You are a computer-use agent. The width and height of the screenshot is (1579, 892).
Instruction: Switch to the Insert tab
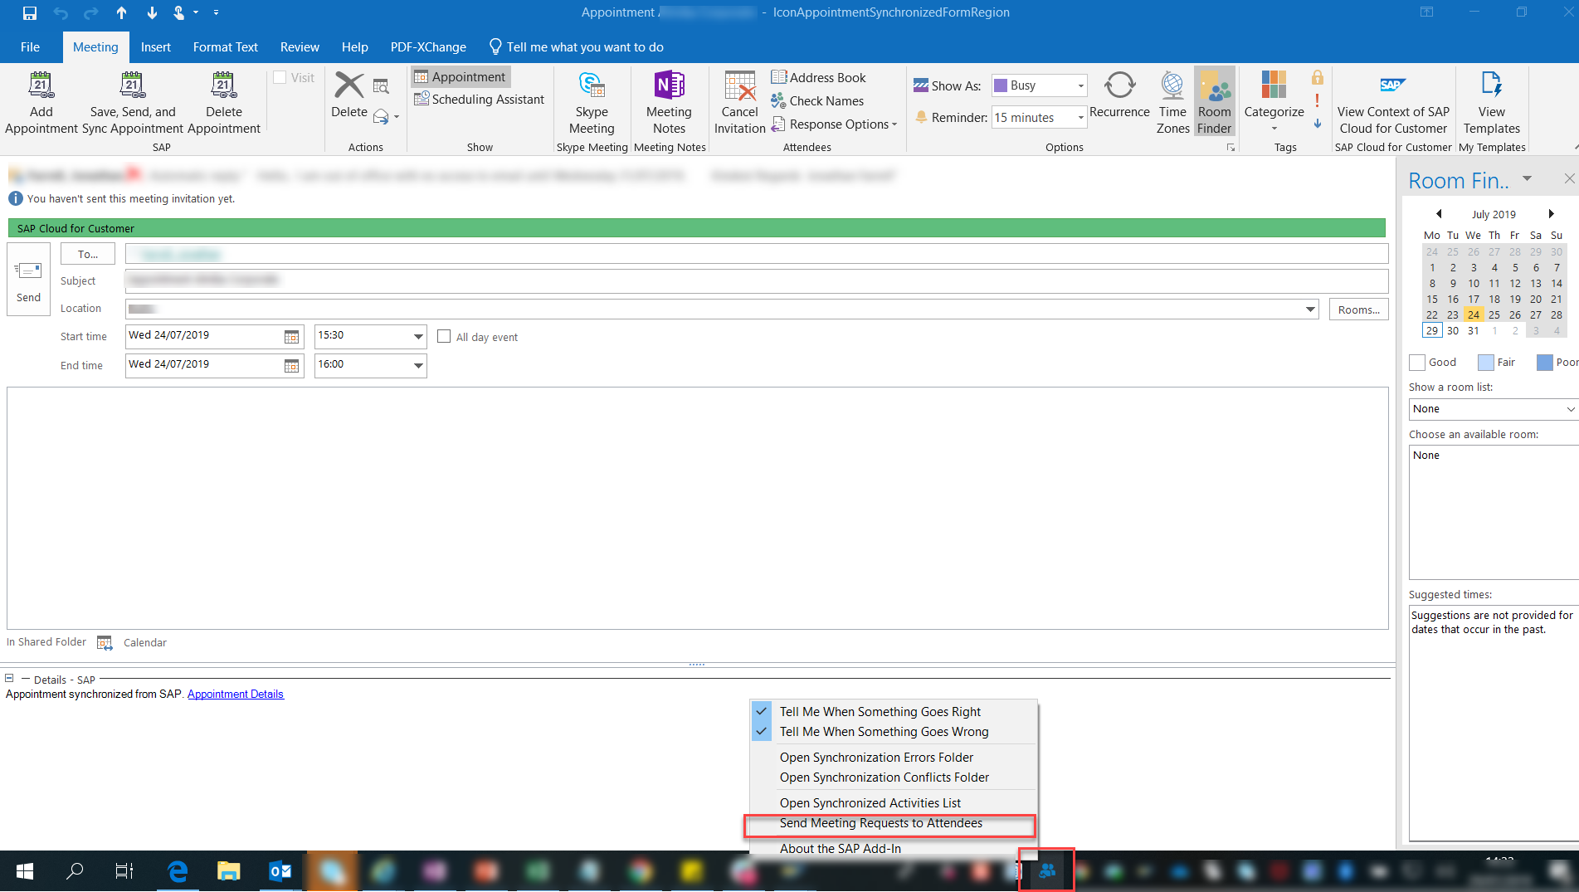pyautogui.click(x=155, y=47)
